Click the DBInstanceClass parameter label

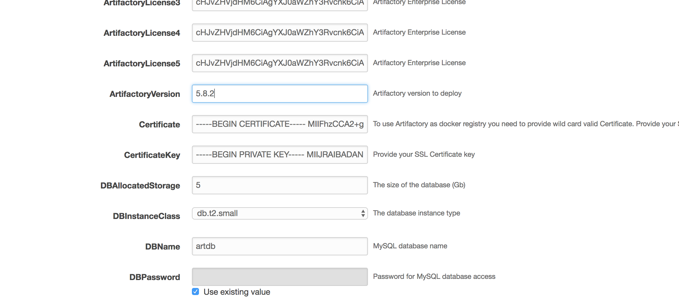(x=146, y=216)
